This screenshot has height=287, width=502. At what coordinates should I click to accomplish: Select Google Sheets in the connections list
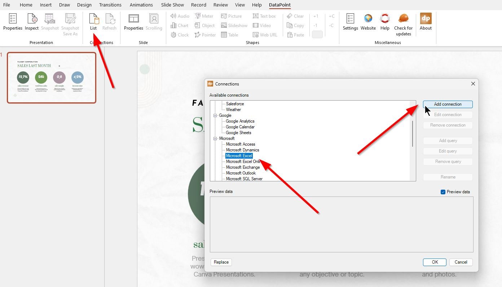[x=238, y=133]
